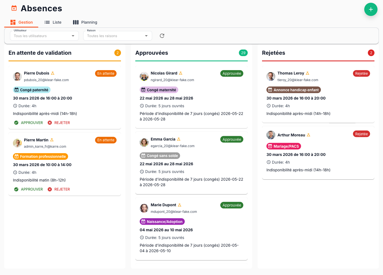Click the Utilisateur dropdown chevron arrow
This screenshot has width=383, height=275.
73,36
